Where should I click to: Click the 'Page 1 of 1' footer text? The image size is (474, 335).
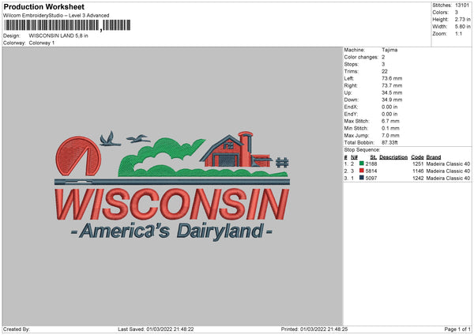point(457,329)
